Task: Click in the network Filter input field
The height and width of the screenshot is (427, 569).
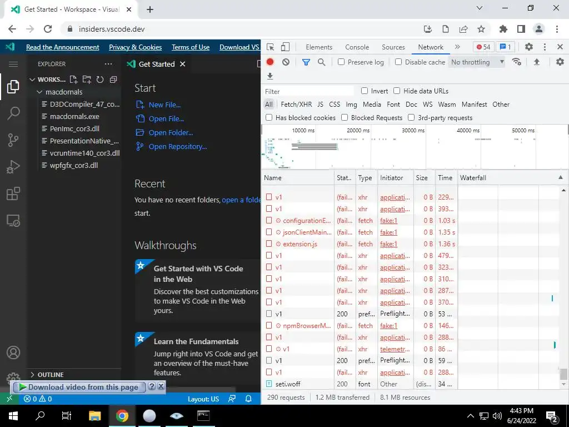Action: [308, 91]
